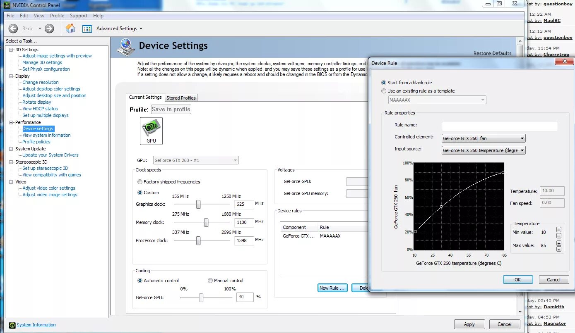Image resolution: width=575 pixels, height=333 pixels.
Task: Click the Memory clock slider handle
Action: 206,222
